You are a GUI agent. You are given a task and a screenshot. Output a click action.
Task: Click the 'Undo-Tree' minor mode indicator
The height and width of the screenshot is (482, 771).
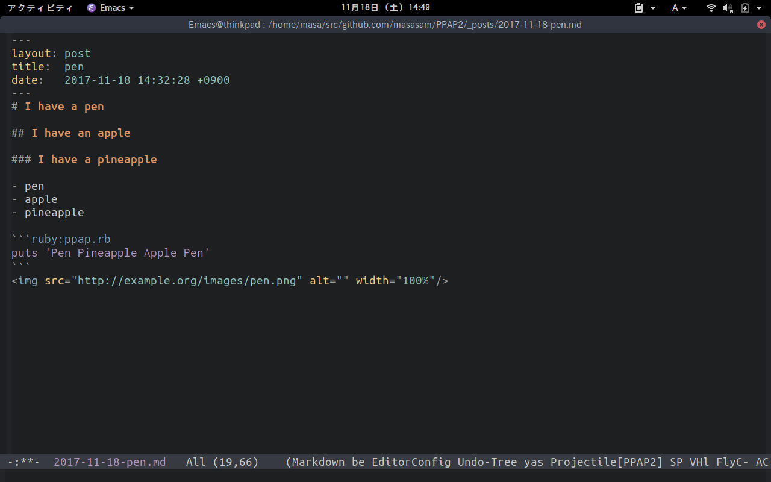[487, 462]
